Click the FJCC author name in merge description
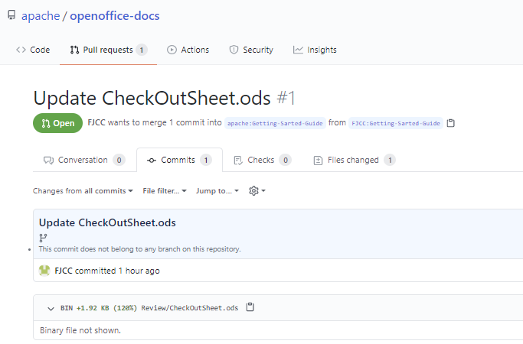 pyautogui.click(x=96, y=122)
